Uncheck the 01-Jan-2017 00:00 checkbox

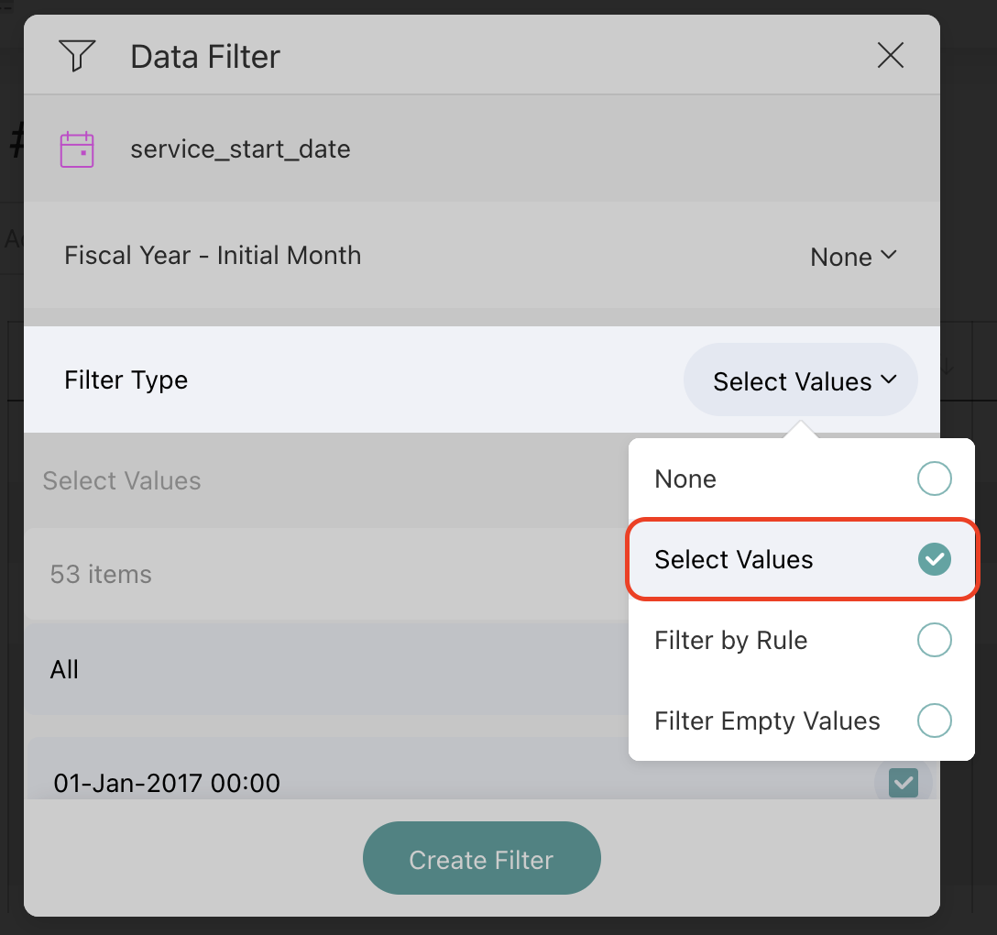(x=903, y=783)
